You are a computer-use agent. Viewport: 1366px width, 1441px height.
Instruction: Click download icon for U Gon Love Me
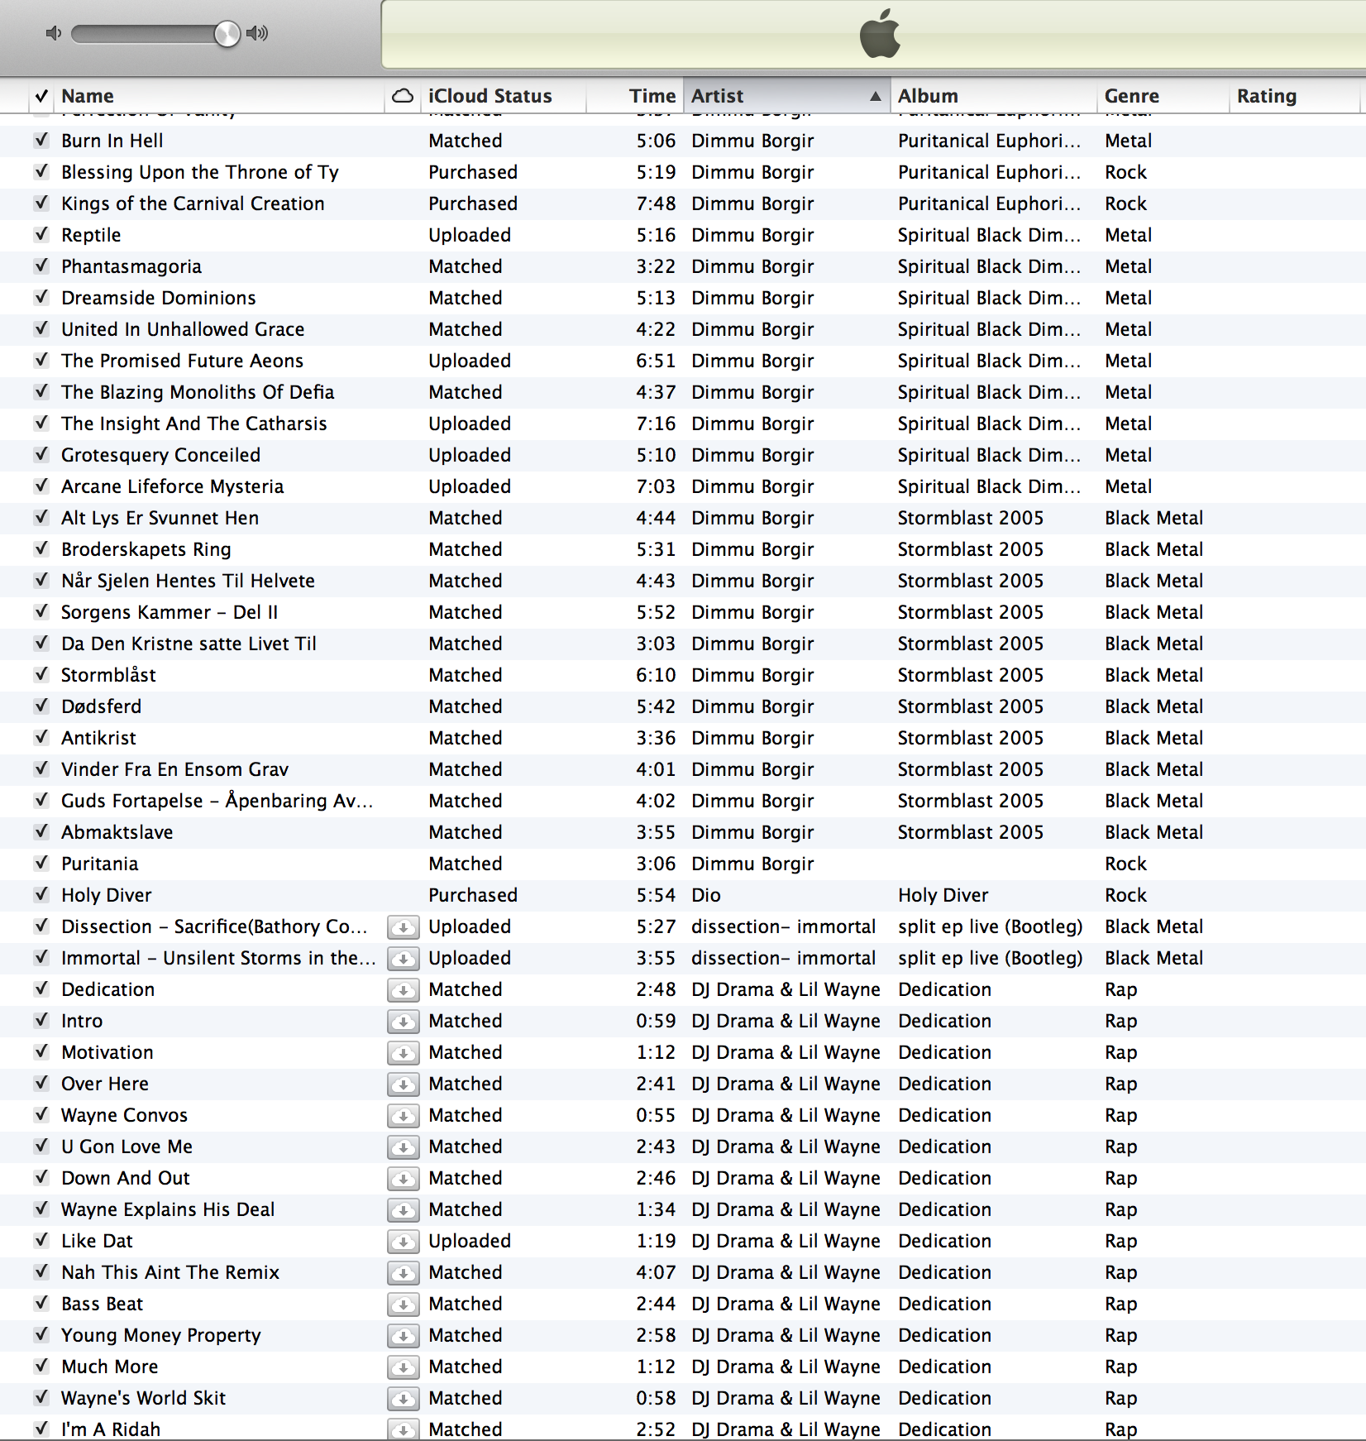[404, 1147]
